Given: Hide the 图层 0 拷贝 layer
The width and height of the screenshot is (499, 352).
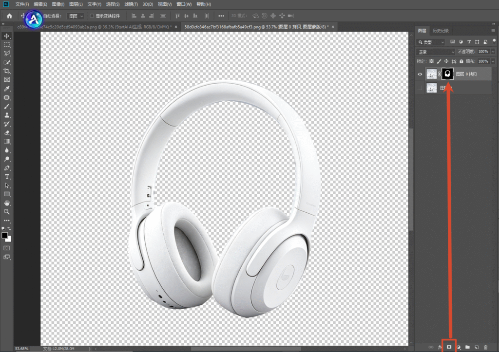Looking at the screenshot, I should click(420, 74).
